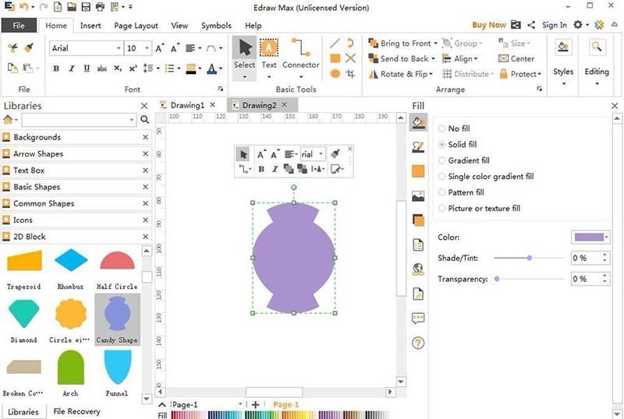Select the Solid fill option

click(x=457, y=144)
